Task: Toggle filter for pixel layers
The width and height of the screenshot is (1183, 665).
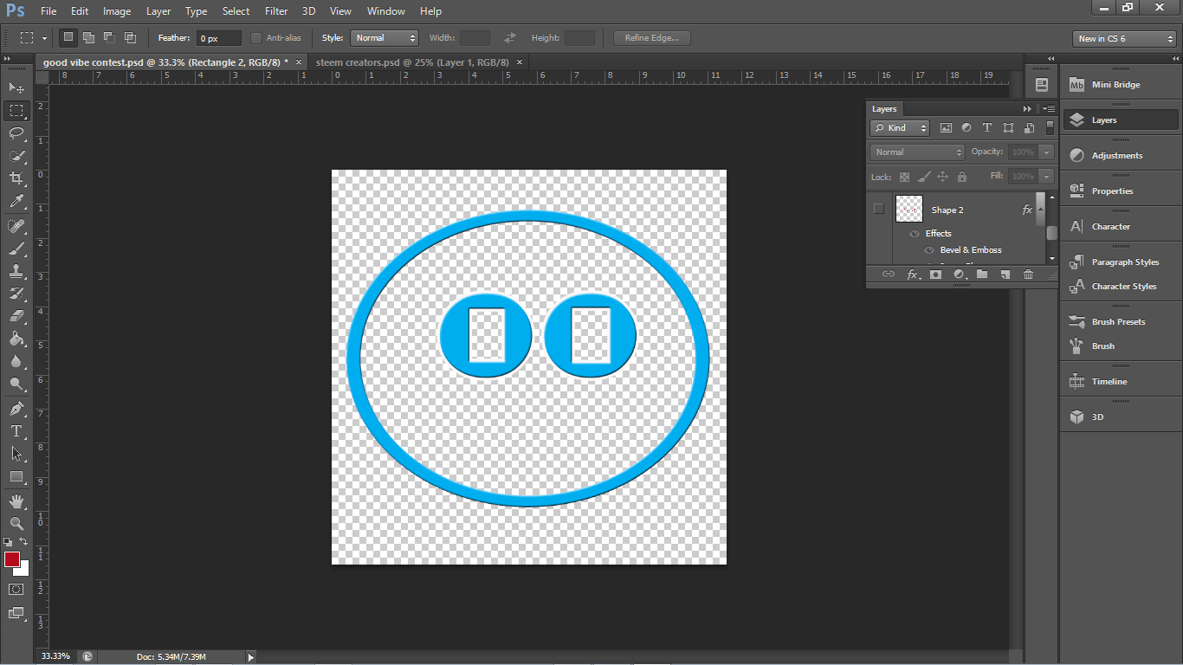Action: pos(946,128)
